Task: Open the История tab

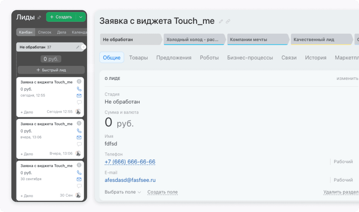Action: 316,58
